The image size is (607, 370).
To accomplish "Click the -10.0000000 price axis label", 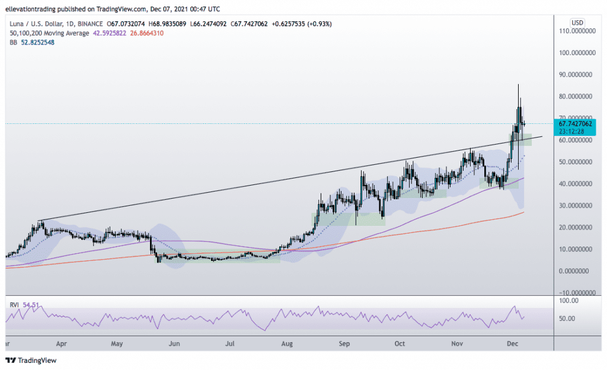I will 576,292.
